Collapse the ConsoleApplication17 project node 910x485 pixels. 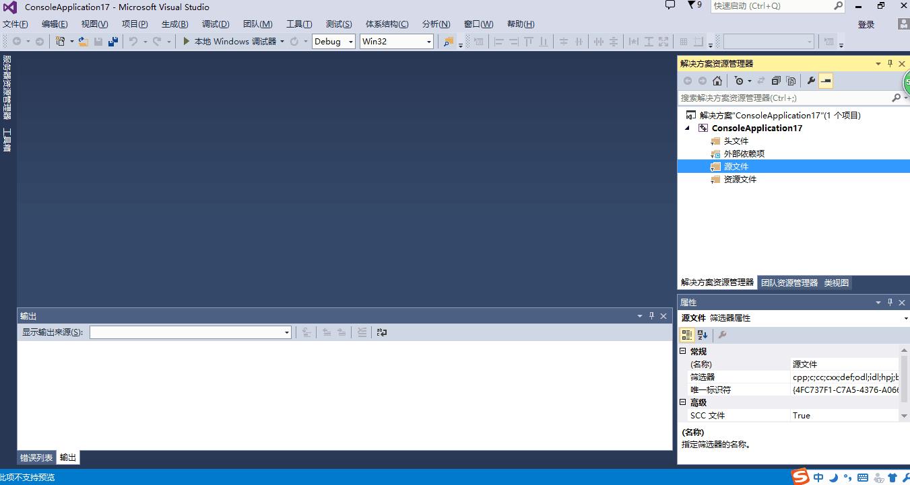688,128
